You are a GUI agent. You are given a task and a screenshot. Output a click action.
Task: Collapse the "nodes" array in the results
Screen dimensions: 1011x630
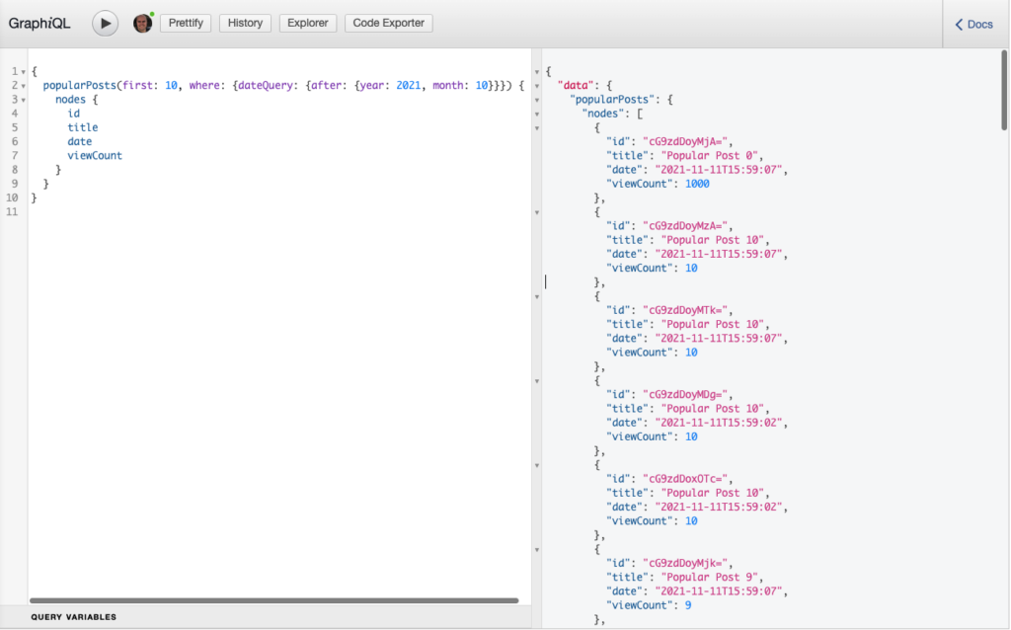[x=536, y=114]
